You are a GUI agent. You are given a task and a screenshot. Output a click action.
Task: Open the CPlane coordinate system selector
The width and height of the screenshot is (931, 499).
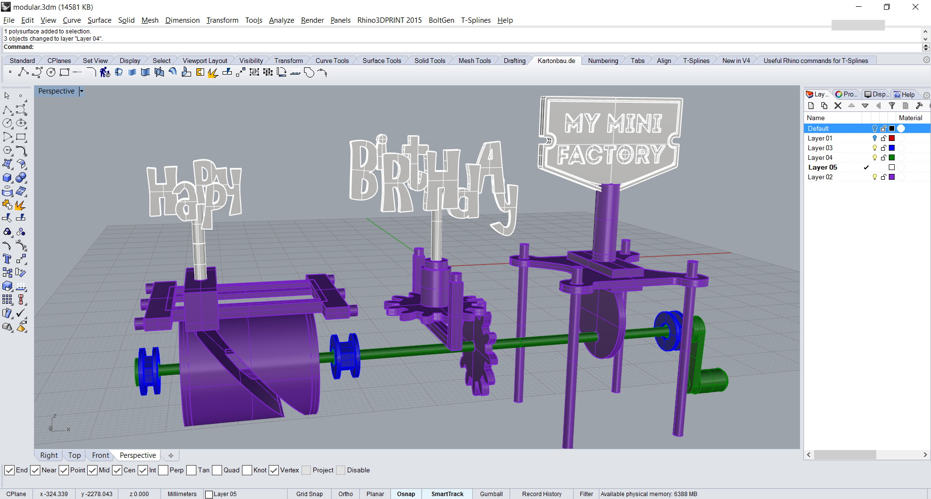[16, 494]
